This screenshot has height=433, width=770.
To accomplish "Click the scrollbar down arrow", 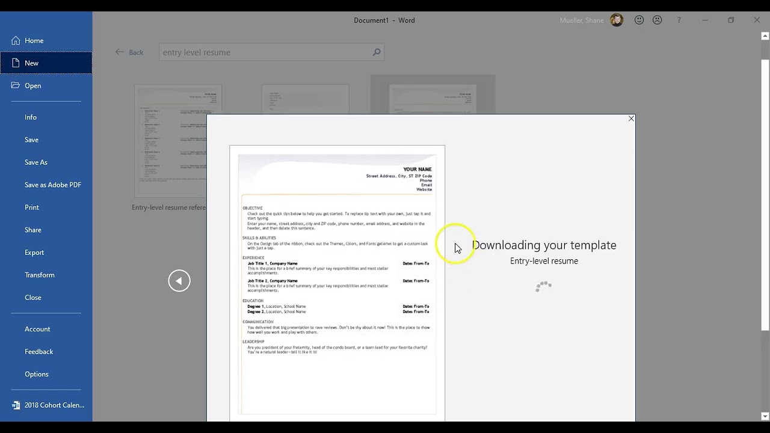I will pos(765,416).
